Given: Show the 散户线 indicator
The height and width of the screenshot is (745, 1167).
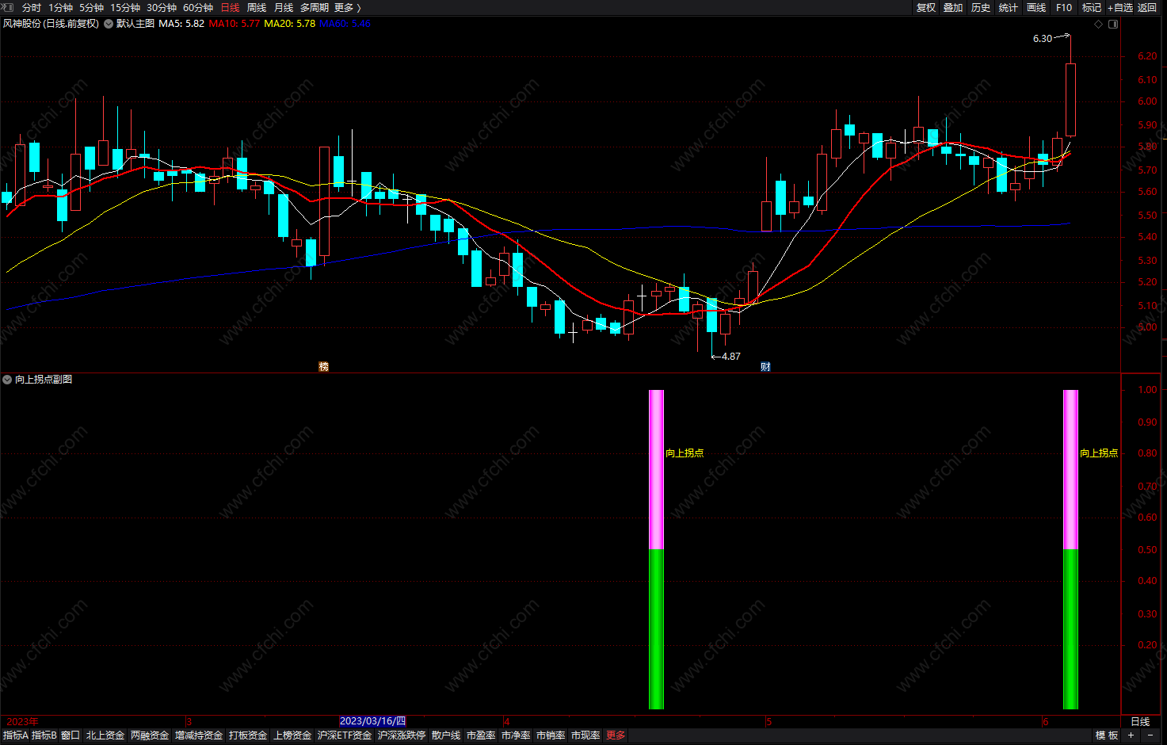Looking at the screenshot, I should click(446, 735).
